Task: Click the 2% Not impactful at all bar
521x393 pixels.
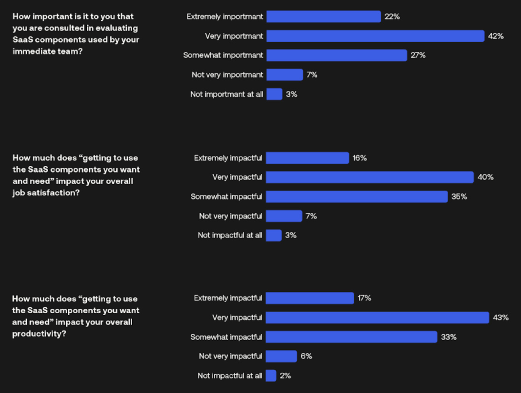Action: coord(271,376)
